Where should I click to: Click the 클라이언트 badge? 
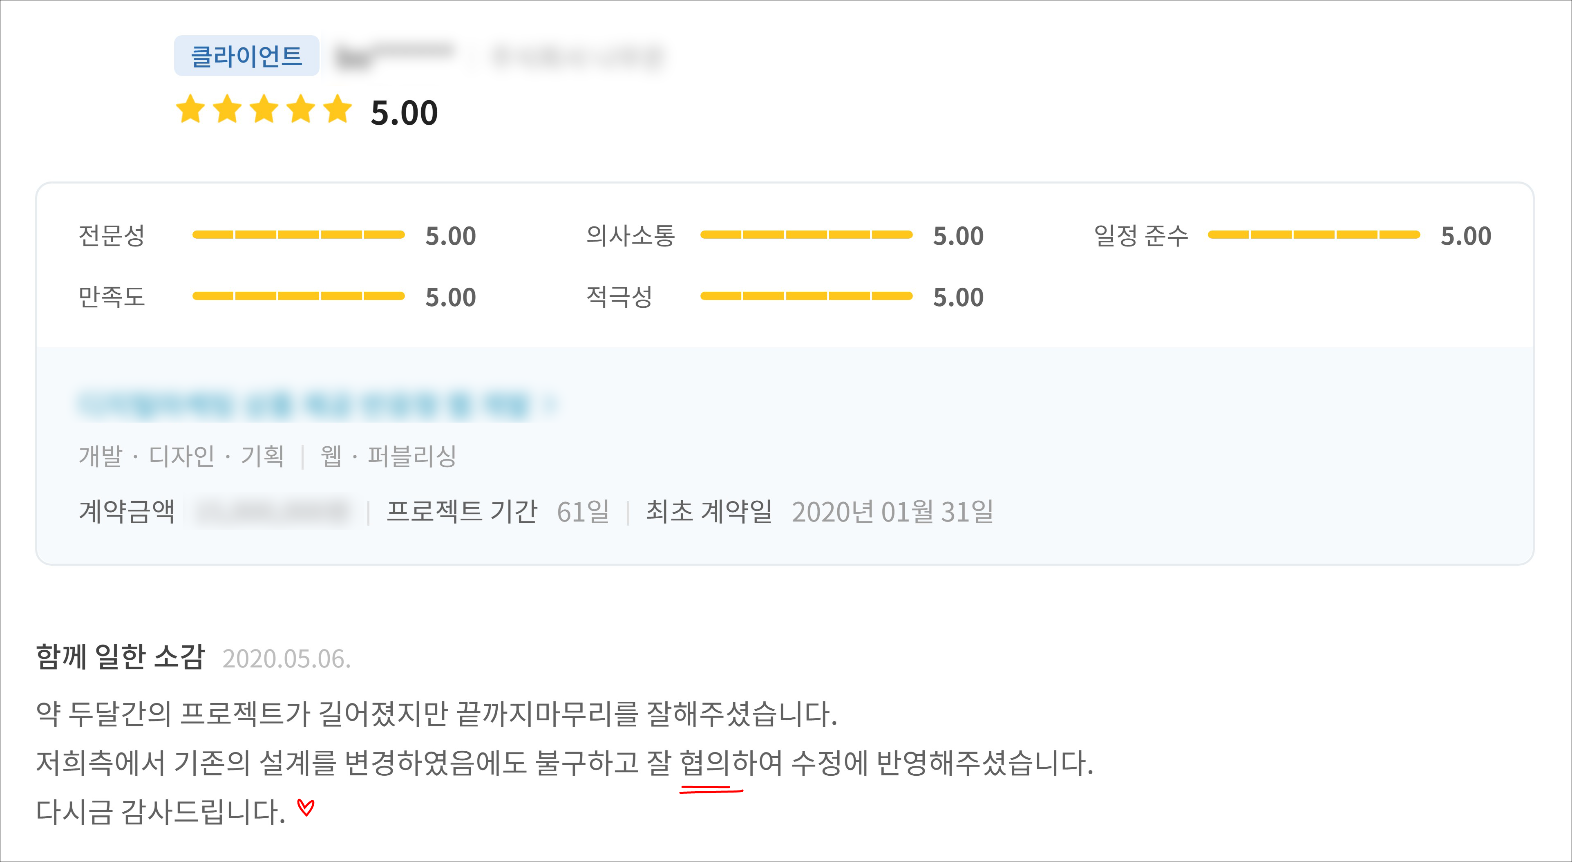(x=246, y=56)
